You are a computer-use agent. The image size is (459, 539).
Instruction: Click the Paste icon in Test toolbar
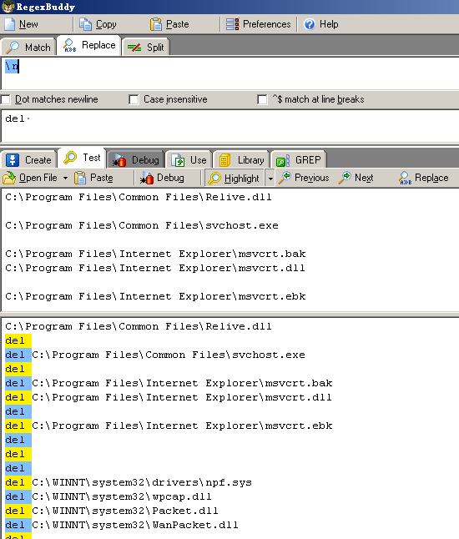80,178
